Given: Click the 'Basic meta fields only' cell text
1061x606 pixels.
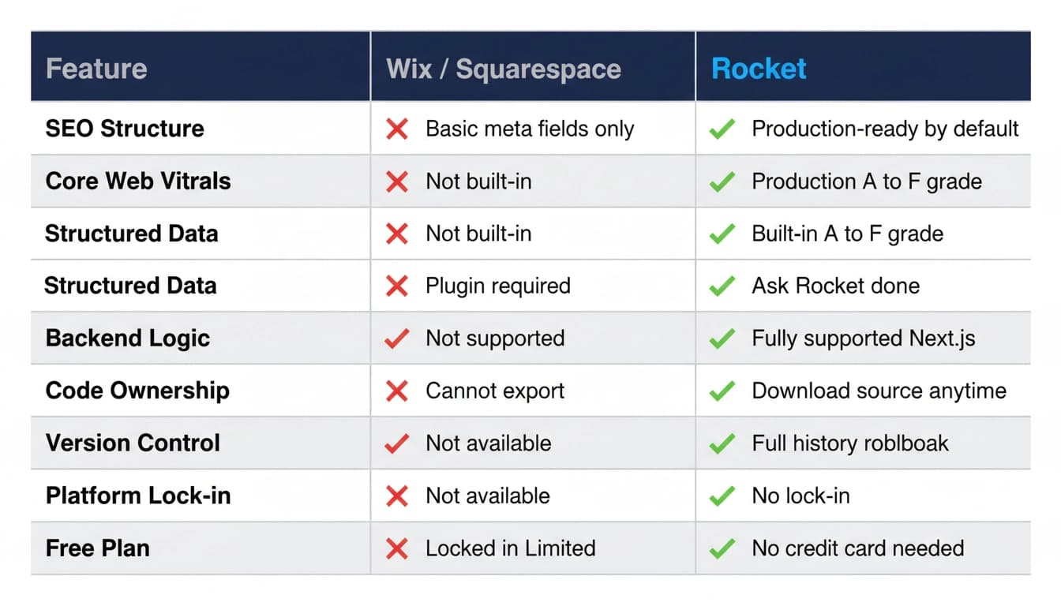Looking at the screenshot, I should click(530, 129).
